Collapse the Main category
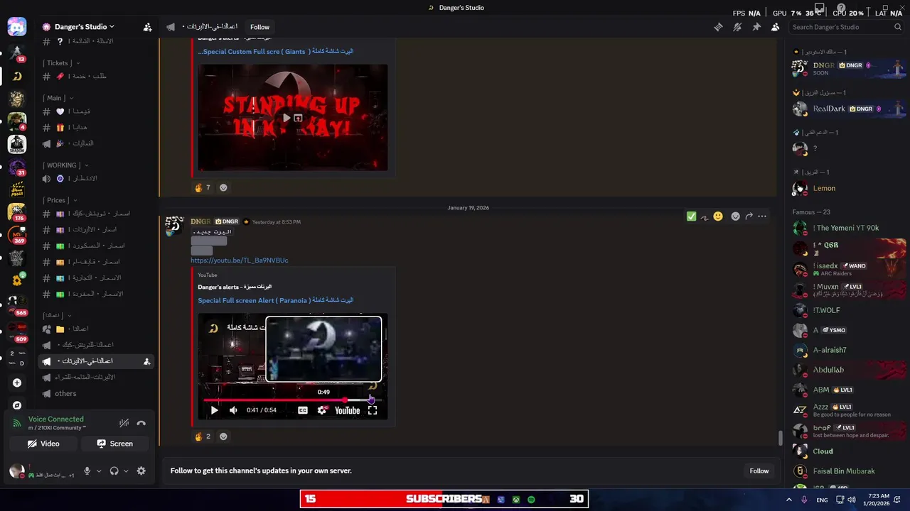Image resolution: width=910 pixels, height=511 pixels. click(x=58, y=98)
